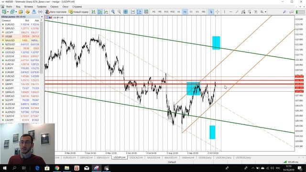Tile chart windows icon
Screen dimensions: 306x172
[125, 12]
